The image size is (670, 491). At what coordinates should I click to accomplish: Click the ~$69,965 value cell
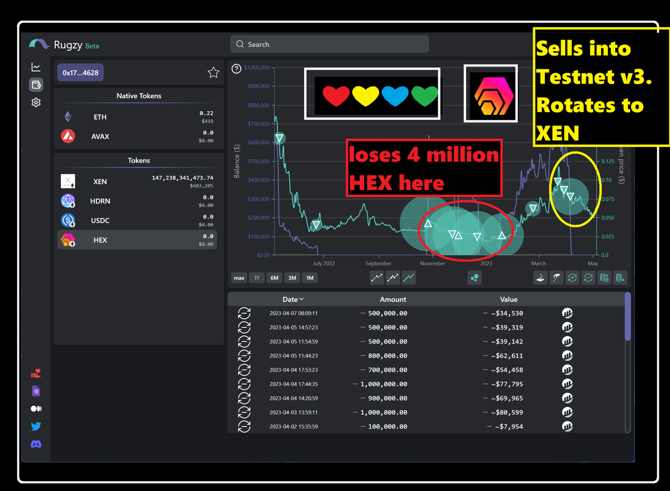[x=503, y=398]
